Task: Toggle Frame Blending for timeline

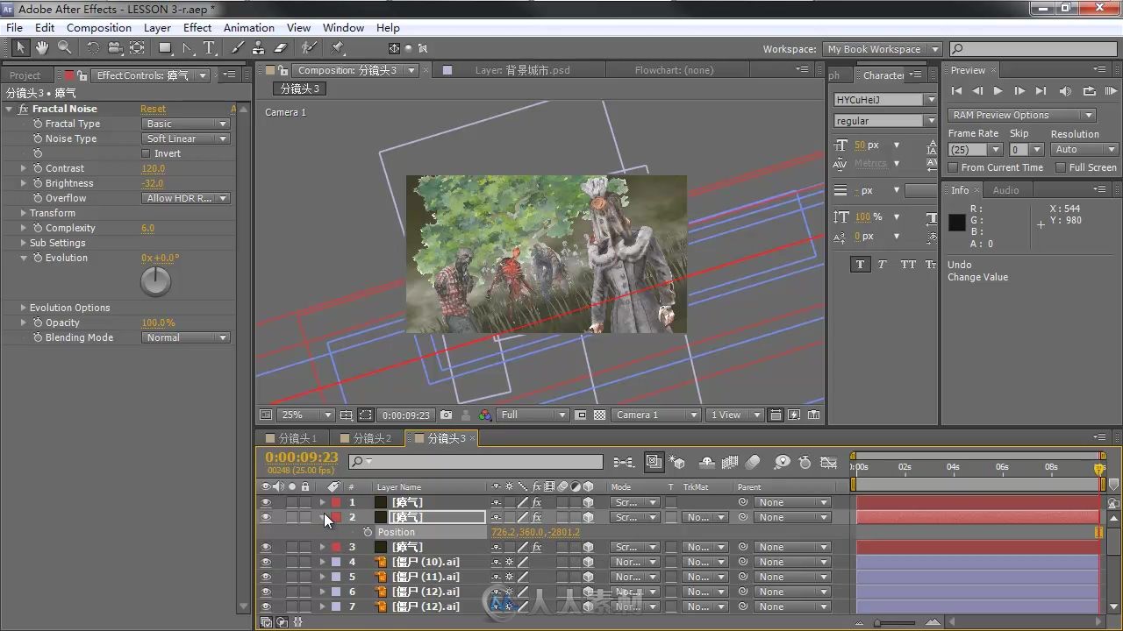Action: 730,462
